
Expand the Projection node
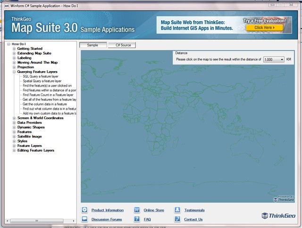(x=14, y=67)
